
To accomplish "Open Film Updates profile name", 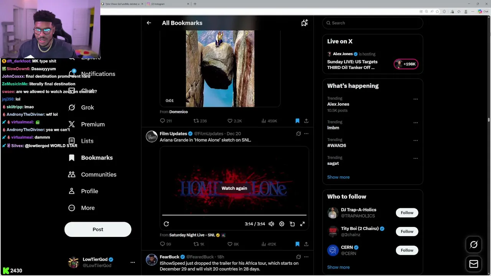I will click(x=173, y=134).
